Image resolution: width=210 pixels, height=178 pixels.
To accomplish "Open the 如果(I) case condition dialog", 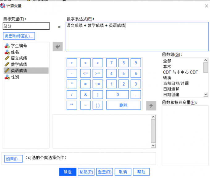I will coord(13,159).
